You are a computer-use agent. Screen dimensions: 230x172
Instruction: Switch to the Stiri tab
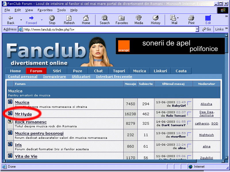point(57,71)
